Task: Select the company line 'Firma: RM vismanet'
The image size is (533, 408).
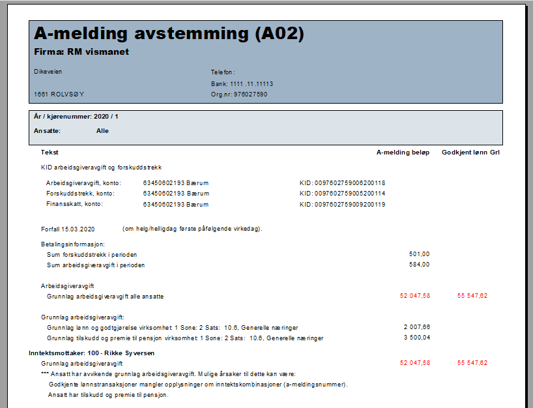Action: click(81, 51)
